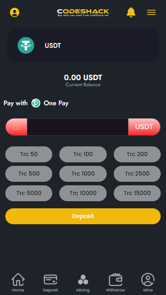This screenshot has width=166, height=295.
Task: Focus the deposit amount input field
Action: point(78,127)
